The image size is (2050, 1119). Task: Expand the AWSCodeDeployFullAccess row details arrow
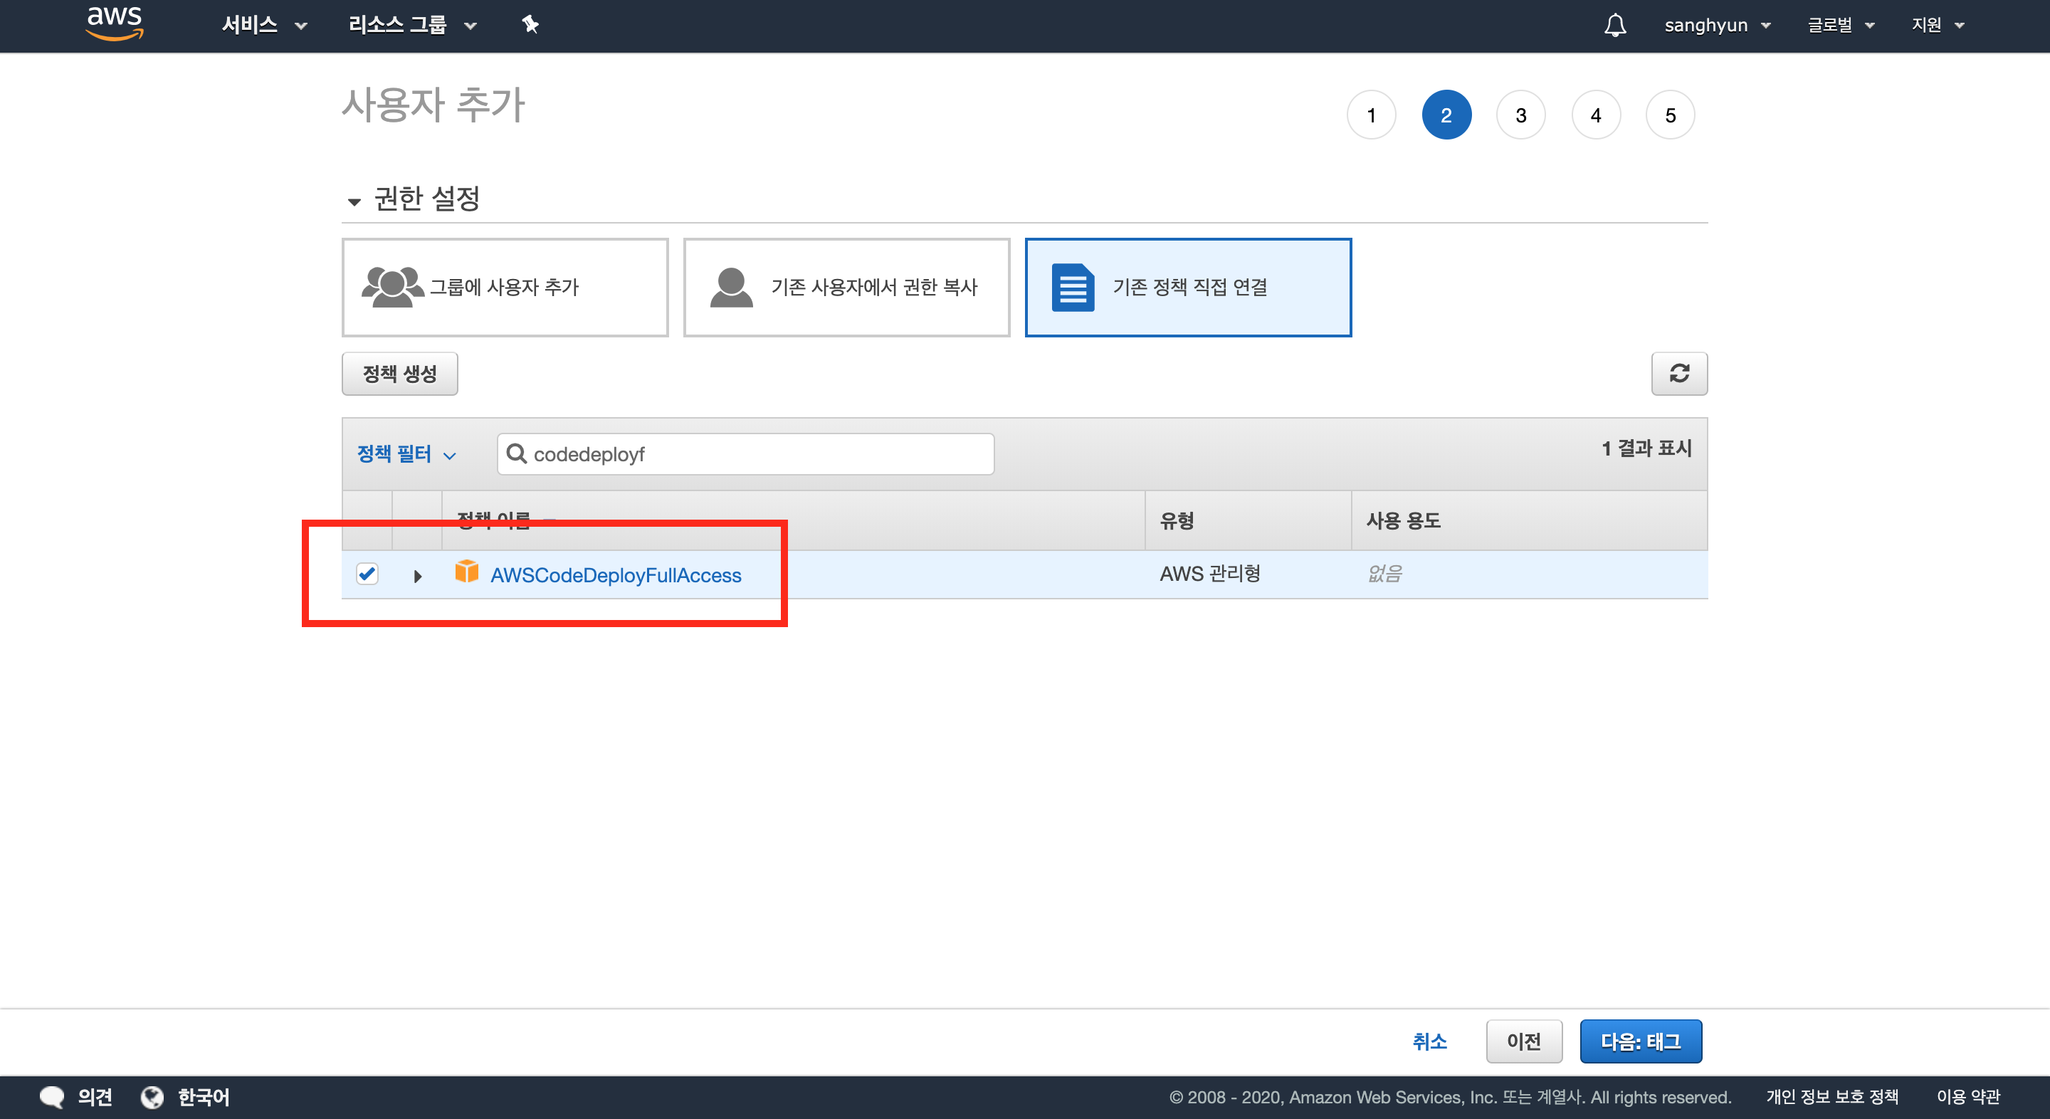tap(417, 575)
